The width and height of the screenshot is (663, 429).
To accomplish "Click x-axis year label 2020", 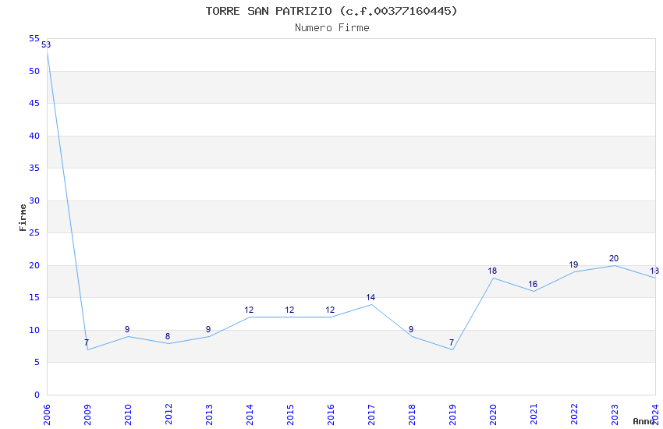I will point(494,415).
